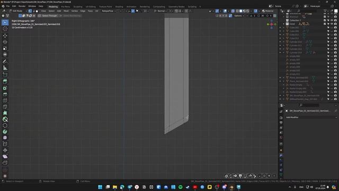The image size is (339, 191).
Task: Click the Blender icon on the taskbar
Action: coord(231,187)
